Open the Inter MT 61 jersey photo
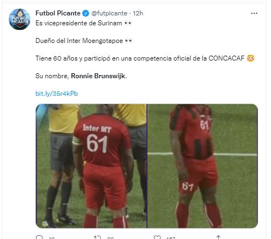The image size is (271, 239). [x=91, y=166]
